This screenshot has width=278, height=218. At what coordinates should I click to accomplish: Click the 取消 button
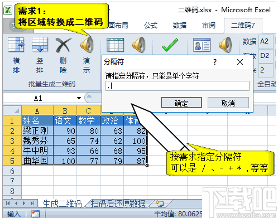(228, 103)
